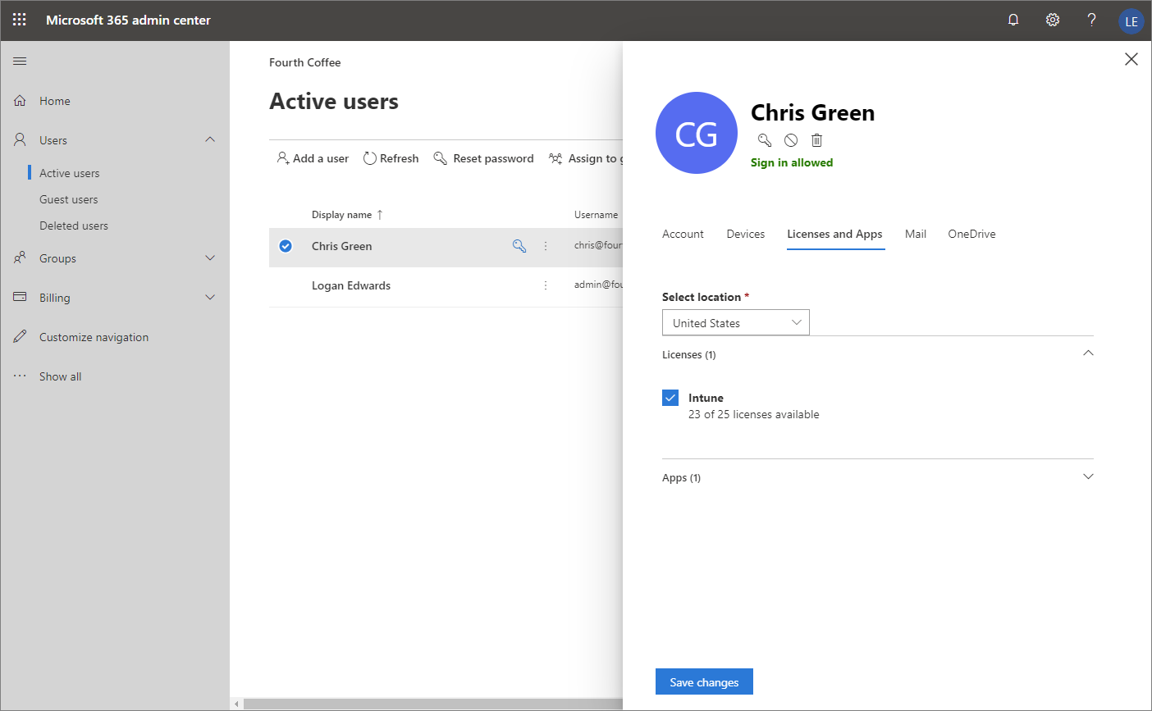Image resolution: width=1152 pixels, height=711 pixels.
Task: Collapse the Users section chevron
Action: [210, 139]
